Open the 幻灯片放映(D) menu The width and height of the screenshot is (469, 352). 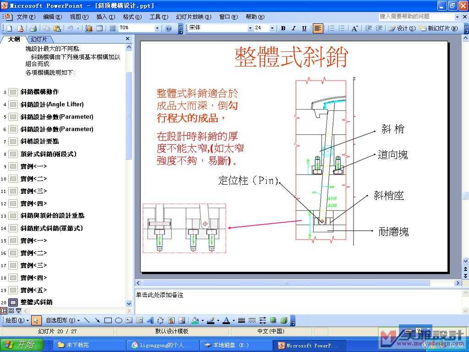[x=194, y=17]
